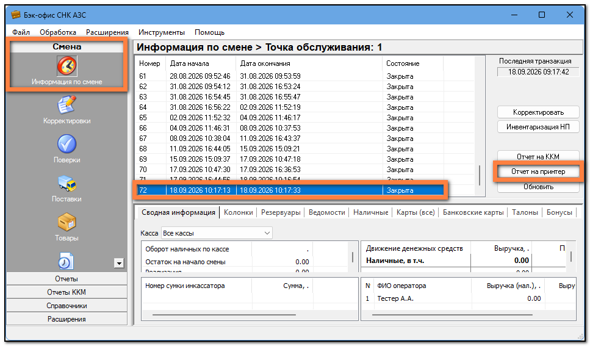Switch to the Талоны tab
Viewport: 590px width, 346px height.
tap(525, 212)
